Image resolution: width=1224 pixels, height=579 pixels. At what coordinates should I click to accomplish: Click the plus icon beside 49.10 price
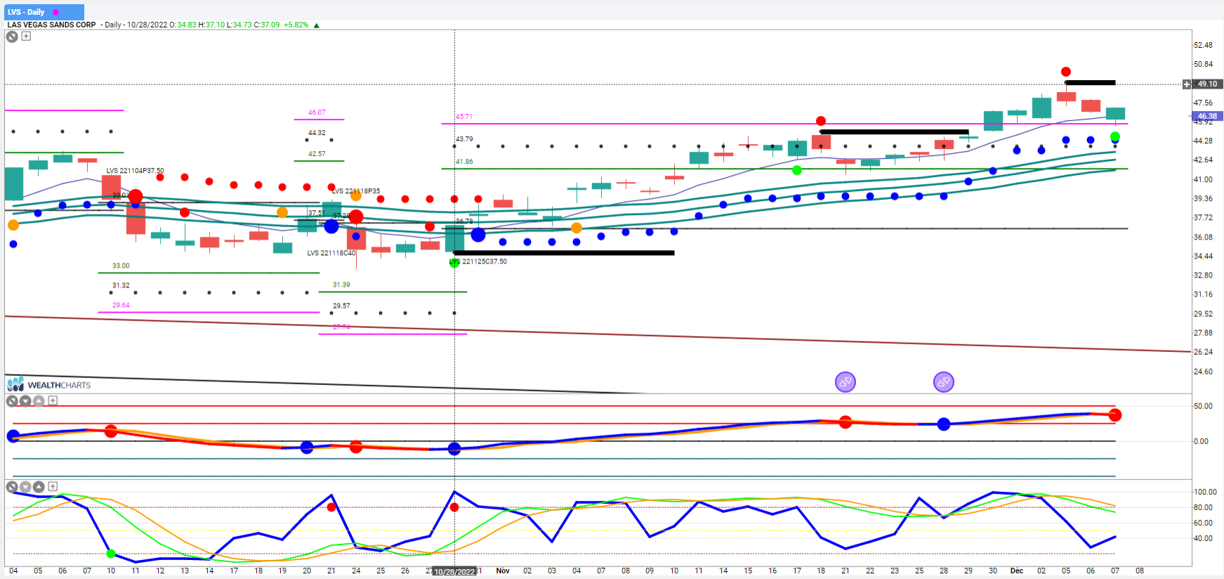(1187, 84)
